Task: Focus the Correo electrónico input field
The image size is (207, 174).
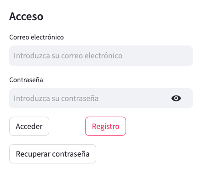Action: (101, 56)
